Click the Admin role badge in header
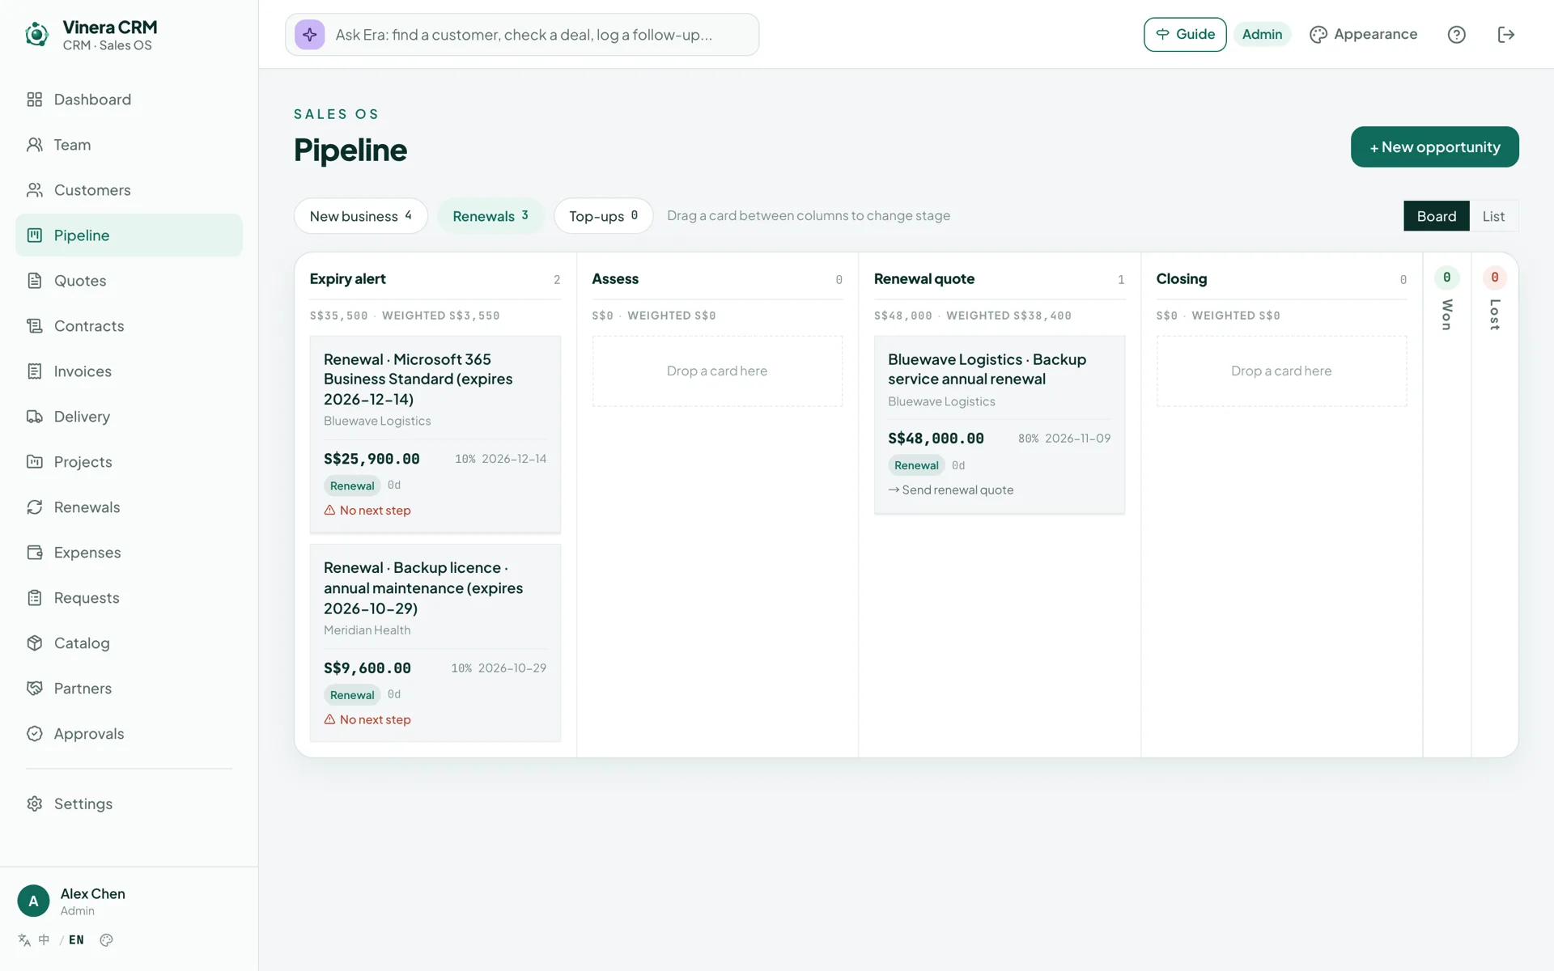 (1262, 35)
